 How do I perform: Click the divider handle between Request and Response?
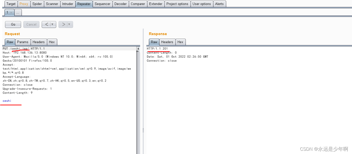(143, 130)
